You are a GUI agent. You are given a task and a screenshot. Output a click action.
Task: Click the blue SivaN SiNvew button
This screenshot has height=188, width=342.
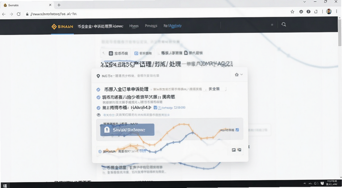point(127,130)
